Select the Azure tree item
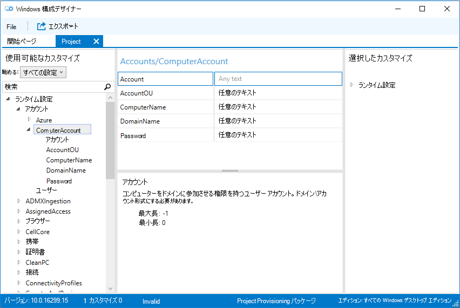 pyautogui.click(x=44, y=120)
